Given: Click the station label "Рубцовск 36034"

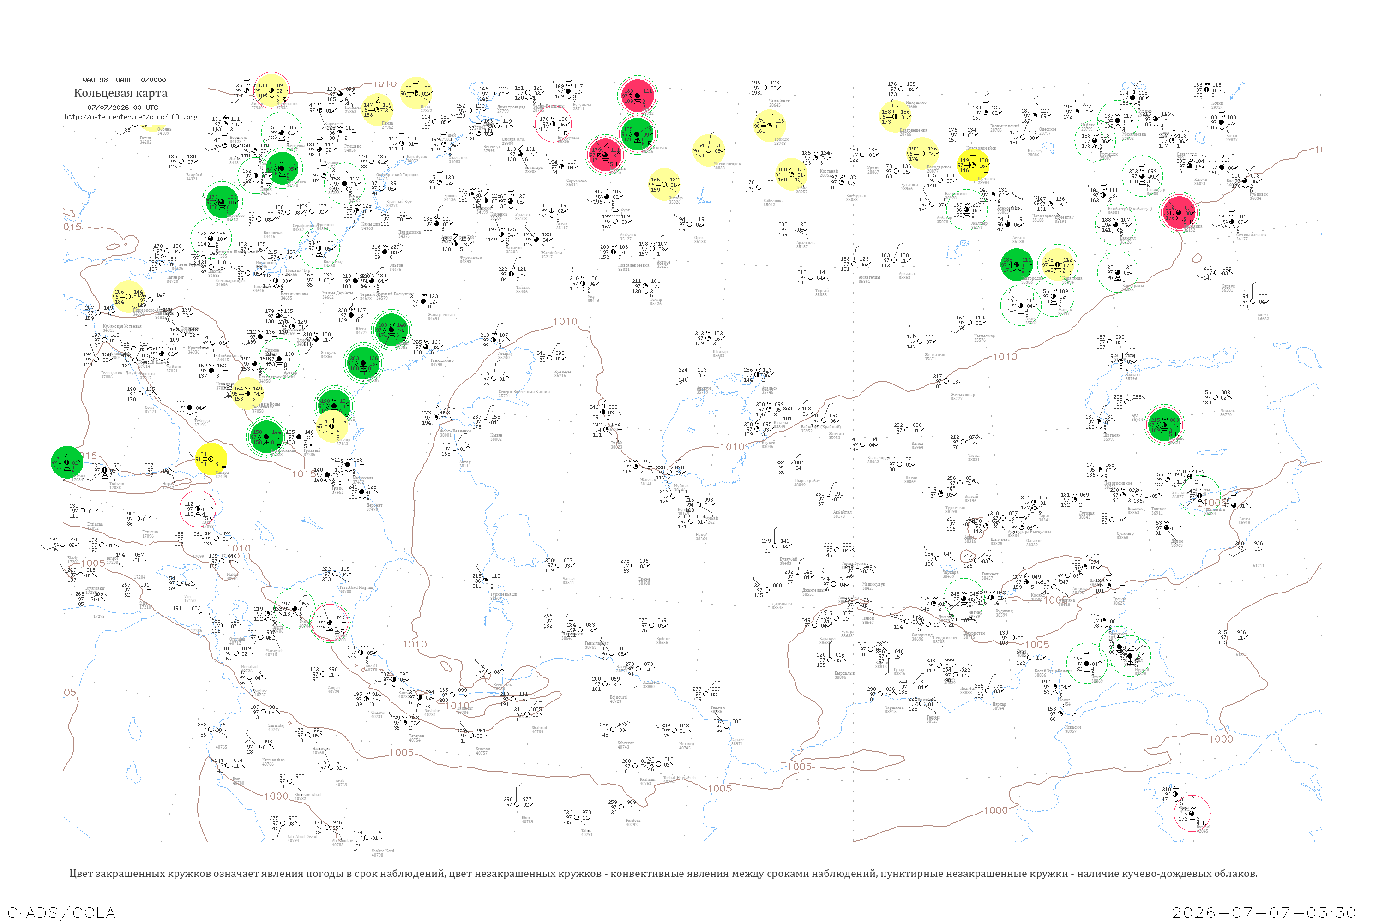Looking at the screenshot, I should pos(1259,196).
